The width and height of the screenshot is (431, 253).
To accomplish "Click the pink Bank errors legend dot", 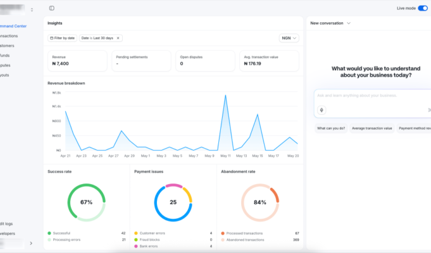I will pyautogui.click(x=136, y=247).
